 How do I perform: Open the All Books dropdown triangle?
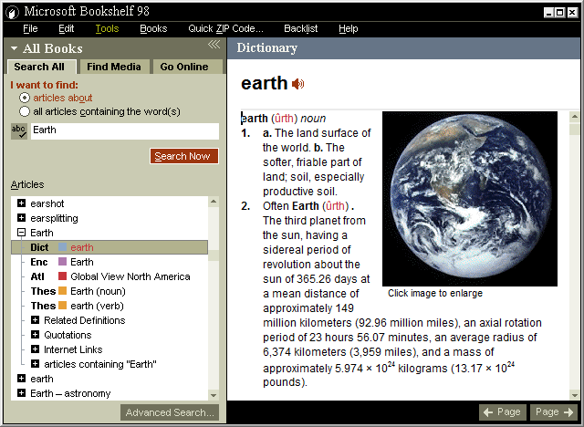(x=15, y=48)
